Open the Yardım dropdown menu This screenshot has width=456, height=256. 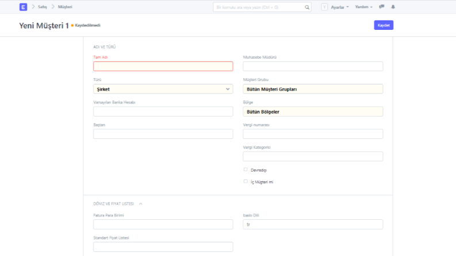point(363,7)
